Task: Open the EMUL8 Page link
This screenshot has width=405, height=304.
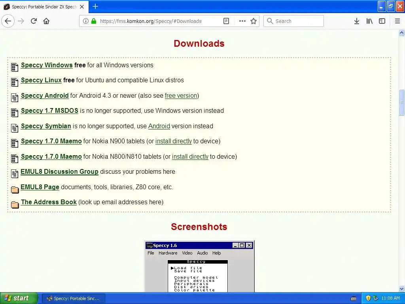Action: click(40, 187)
